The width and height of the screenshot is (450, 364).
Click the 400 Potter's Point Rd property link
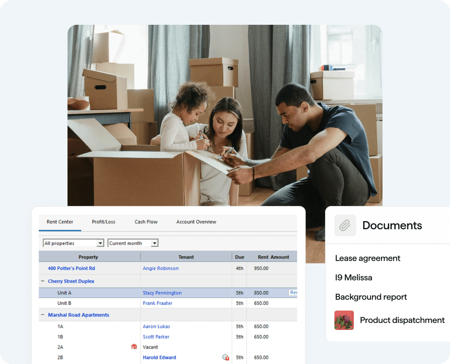point(71,268)
